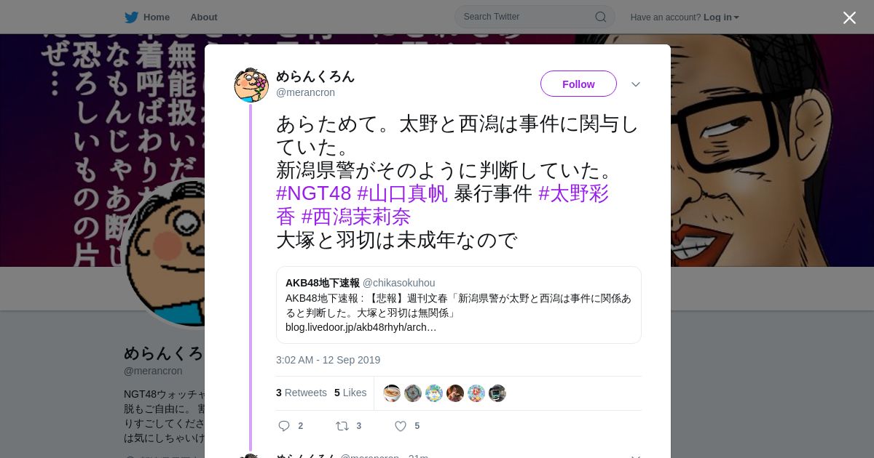Open めらんくろん's profile avatar in the tweet

pyautogui.click(x=251, y=85)
